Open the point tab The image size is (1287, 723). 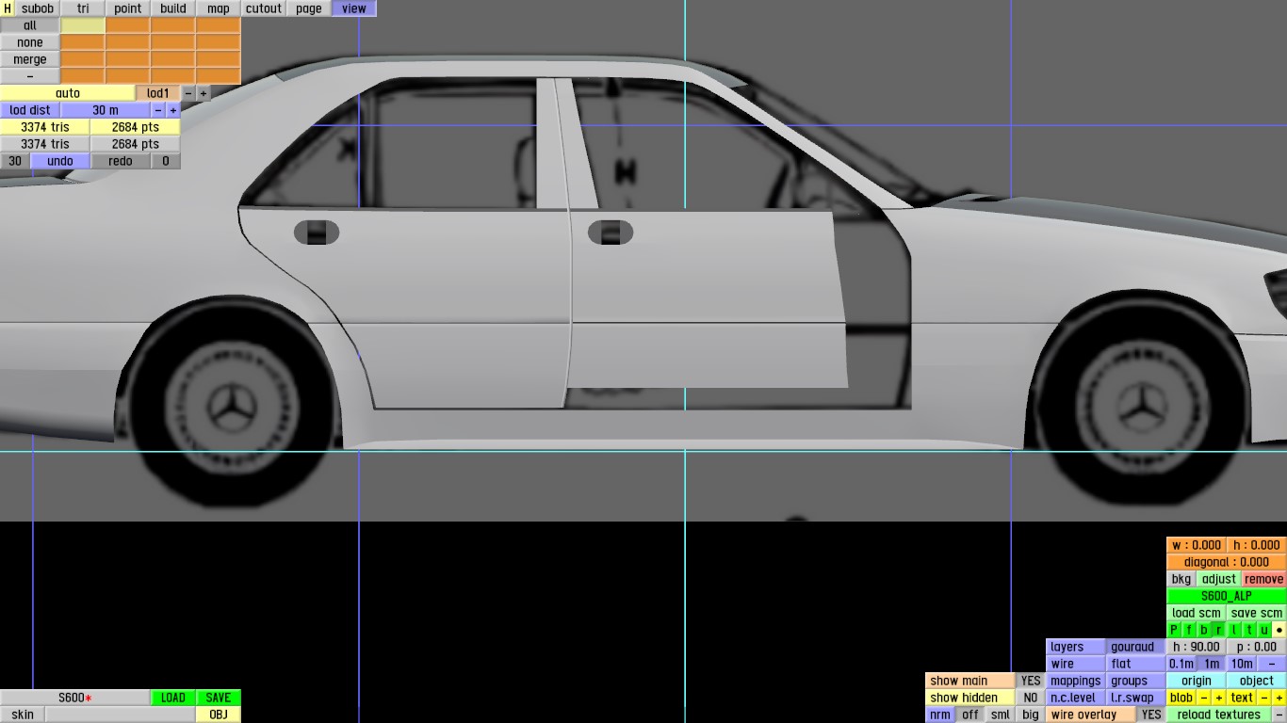click(128, 8)
